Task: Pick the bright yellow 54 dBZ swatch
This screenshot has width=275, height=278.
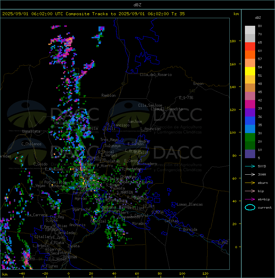Action: click(x=250, y=71)
